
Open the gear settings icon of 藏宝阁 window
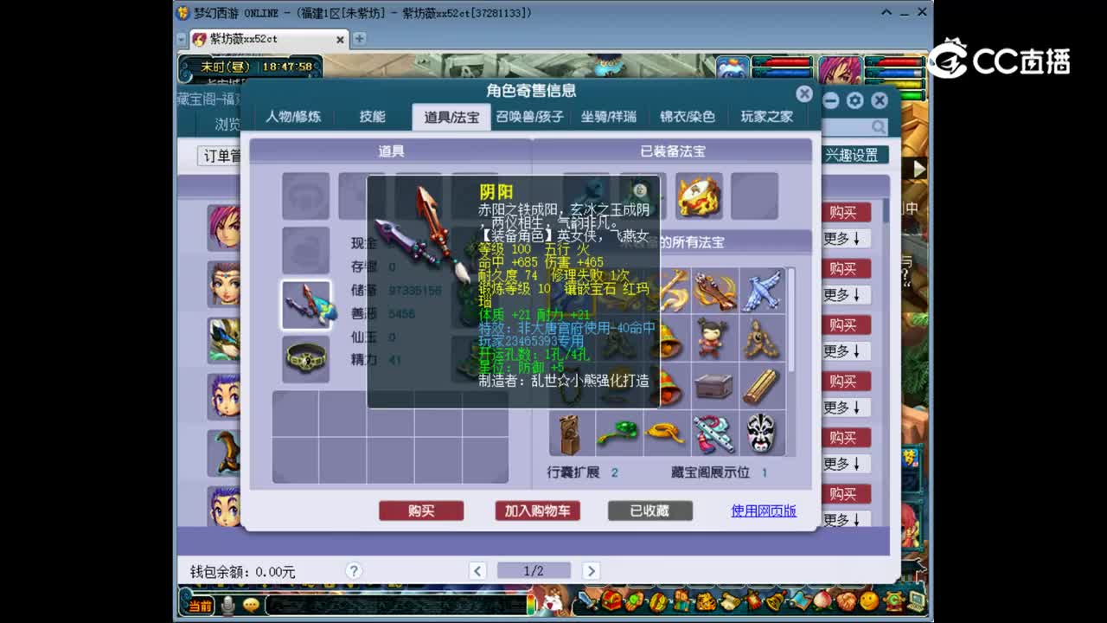tap(855, 100)
